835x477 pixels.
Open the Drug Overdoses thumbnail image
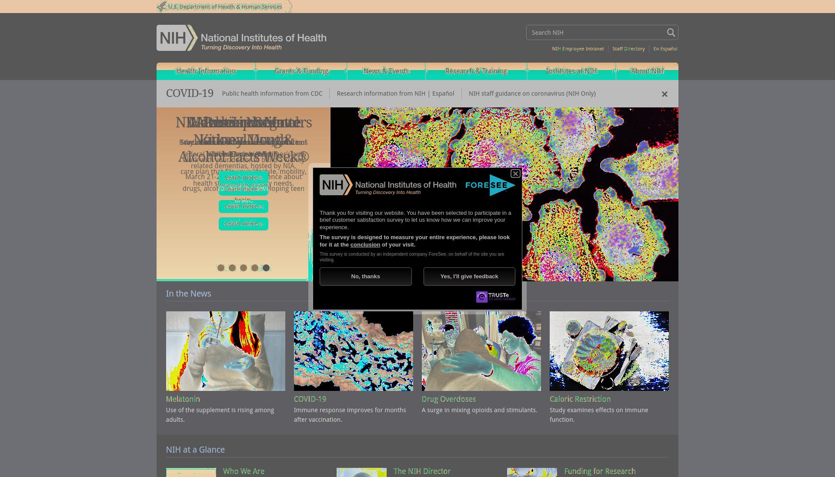[481, 351]
